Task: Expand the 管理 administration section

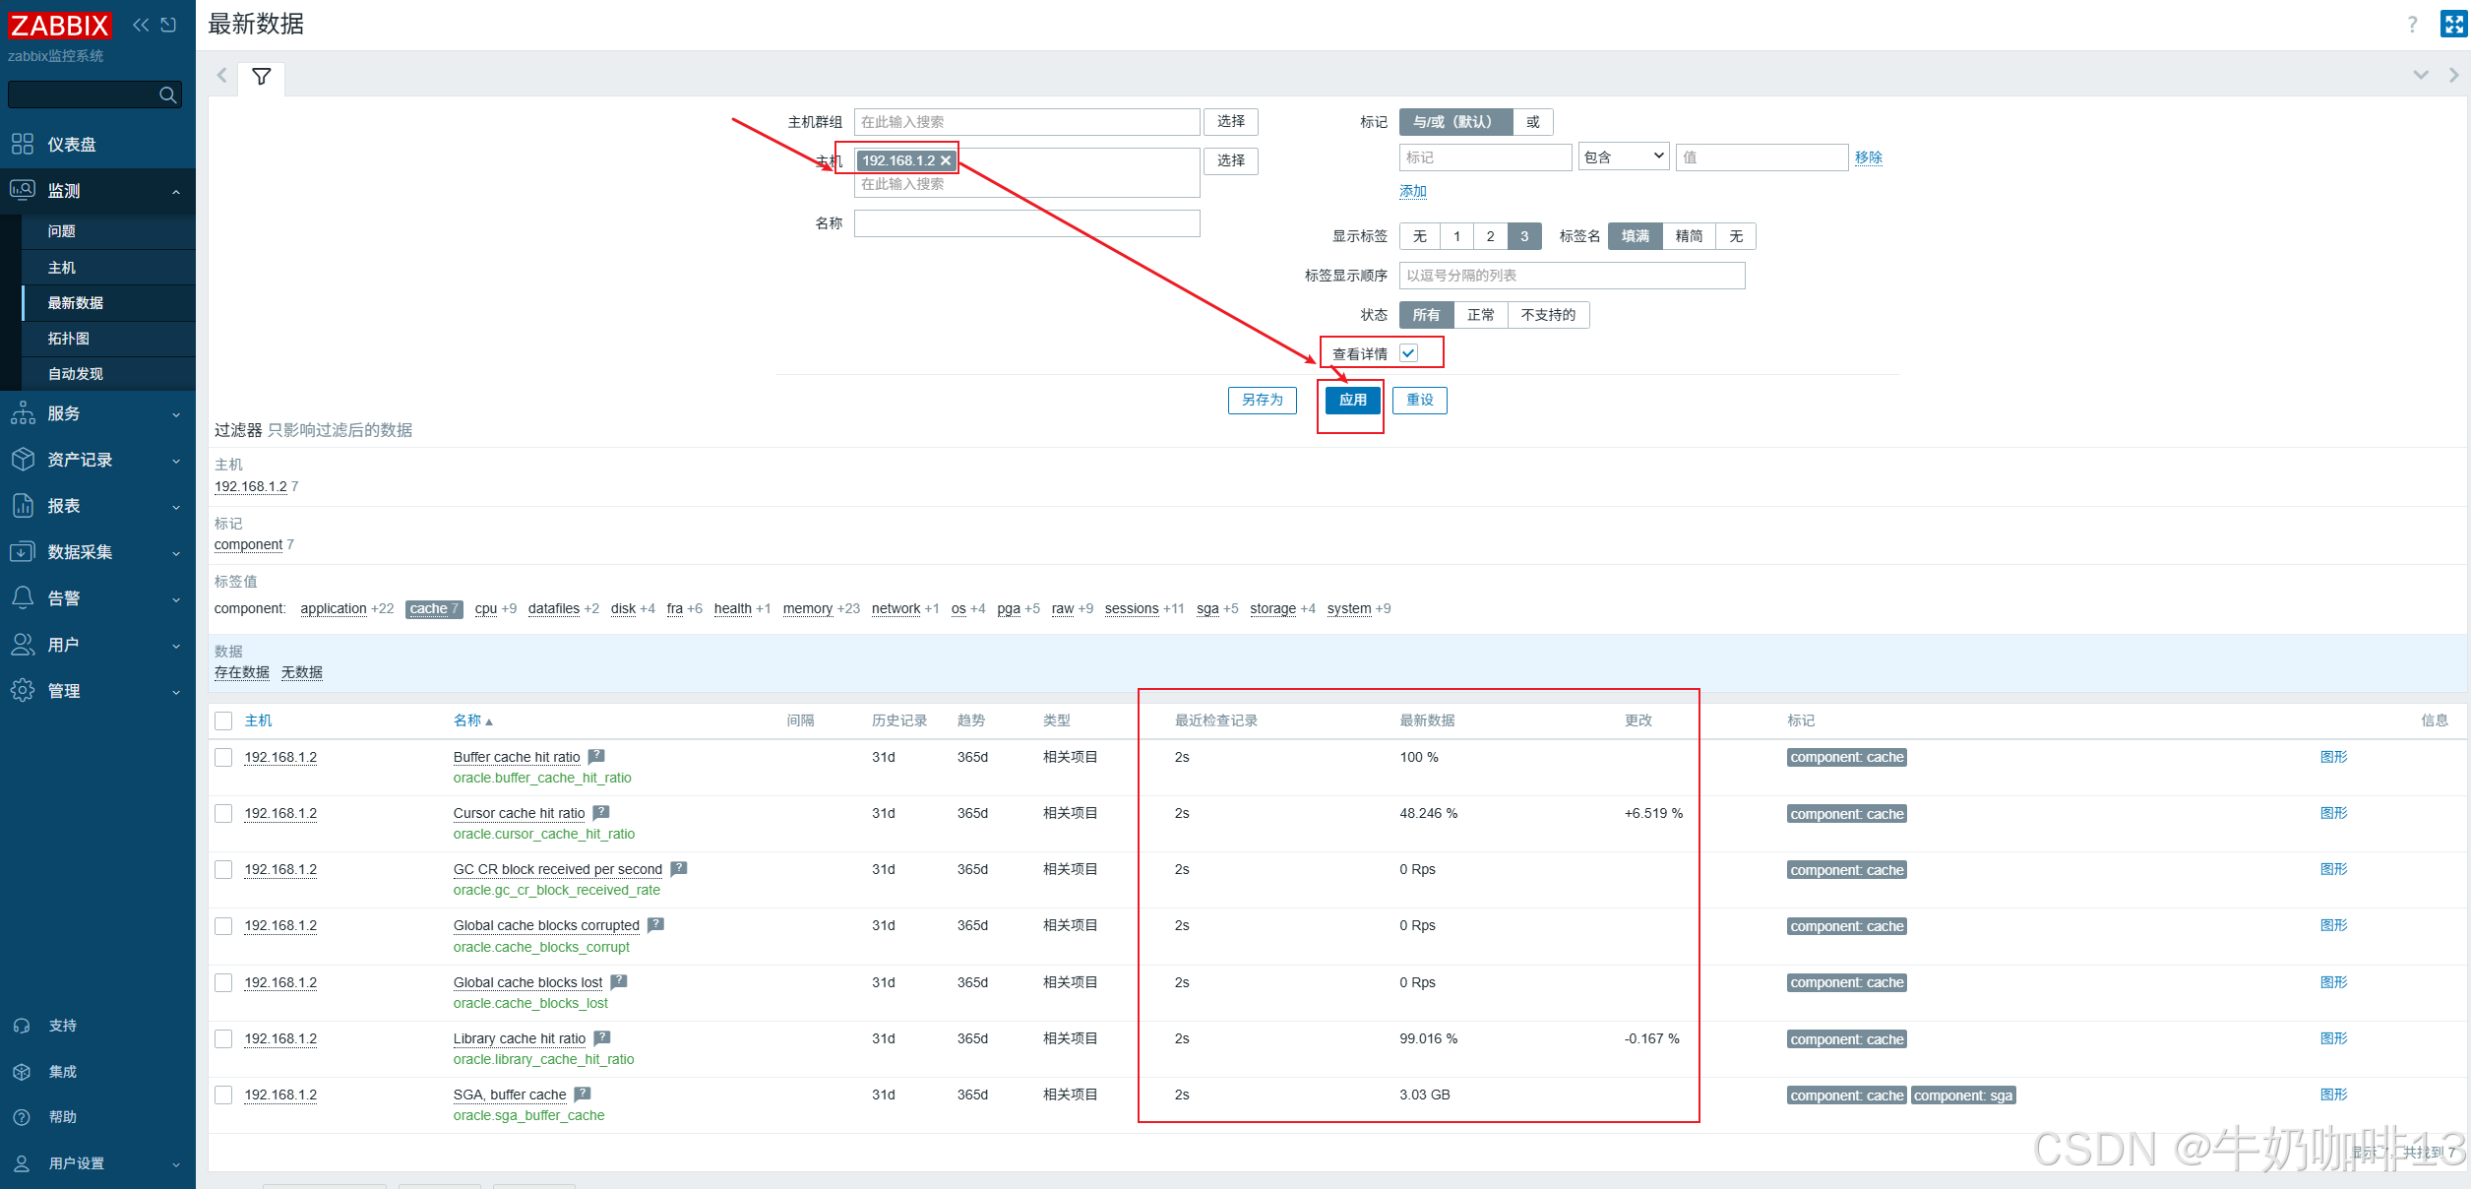Action: click(x=64, y=691)
